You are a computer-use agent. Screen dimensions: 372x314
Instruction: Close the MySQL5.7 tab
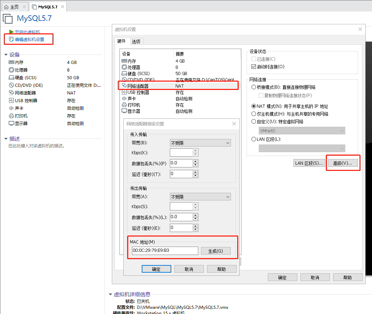pos(63,7)
